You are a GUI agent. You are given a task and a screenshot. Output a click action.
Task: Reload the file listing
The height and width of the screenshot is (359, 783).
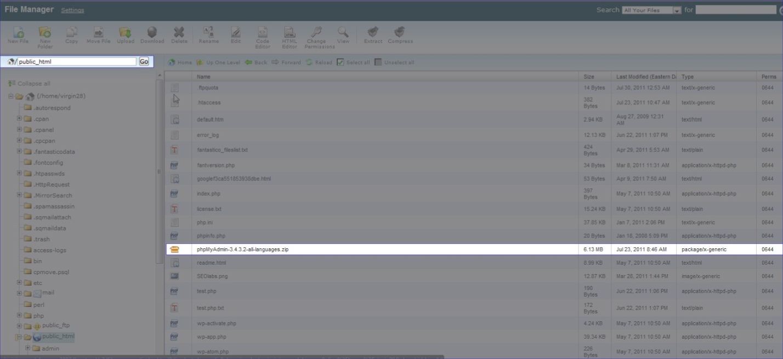(x=319, y=62)
